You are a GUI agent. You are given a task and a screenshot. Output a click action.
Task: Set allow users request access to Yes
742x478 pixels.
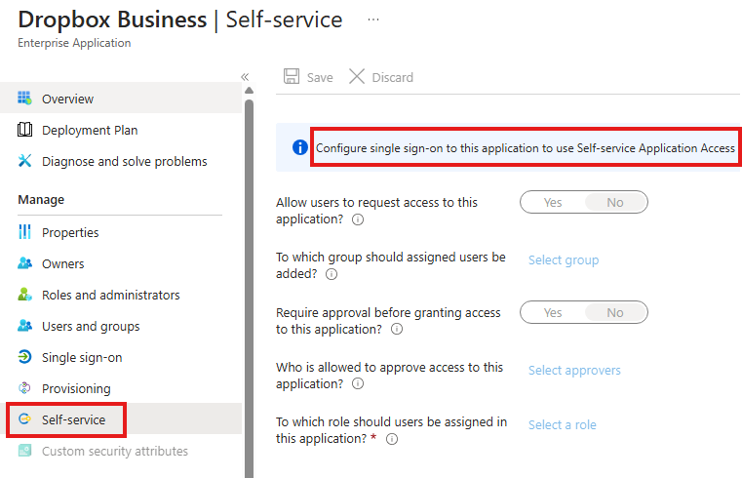[552, 203]
